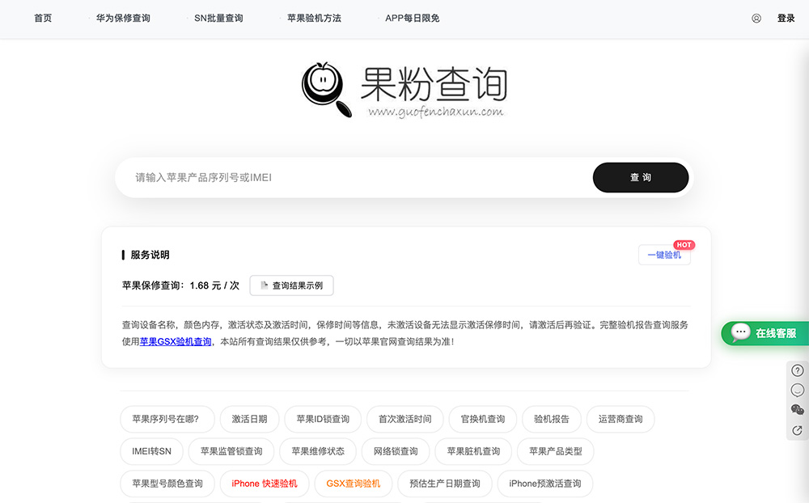The width and height of the screenshot is (809, 503).
Task: Select the 苹果型号颜色查询 tag
Action: click(167, 484)
